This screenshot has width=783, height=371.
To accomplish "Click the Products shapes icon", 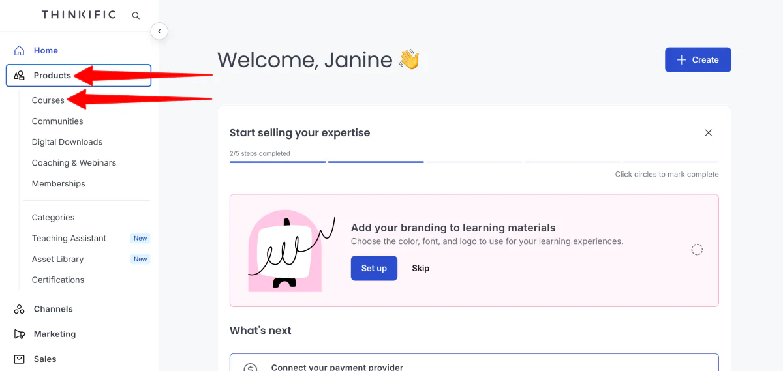I will 20,76.
